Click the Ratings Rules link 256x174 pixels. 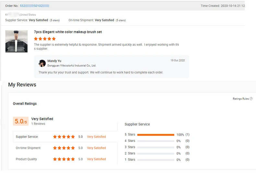coord(241,99)
